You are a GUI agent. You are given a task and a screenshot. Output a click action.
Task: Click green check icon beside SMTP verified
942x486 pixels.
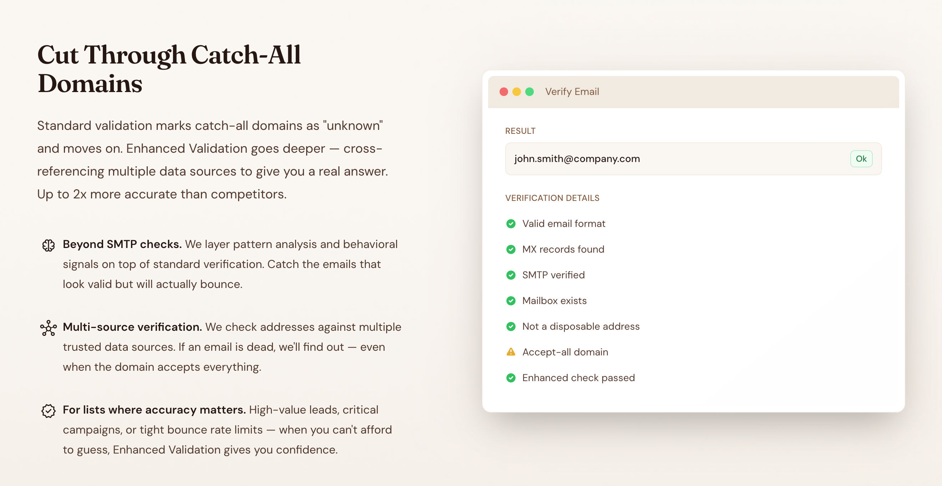tap(511, 275)
